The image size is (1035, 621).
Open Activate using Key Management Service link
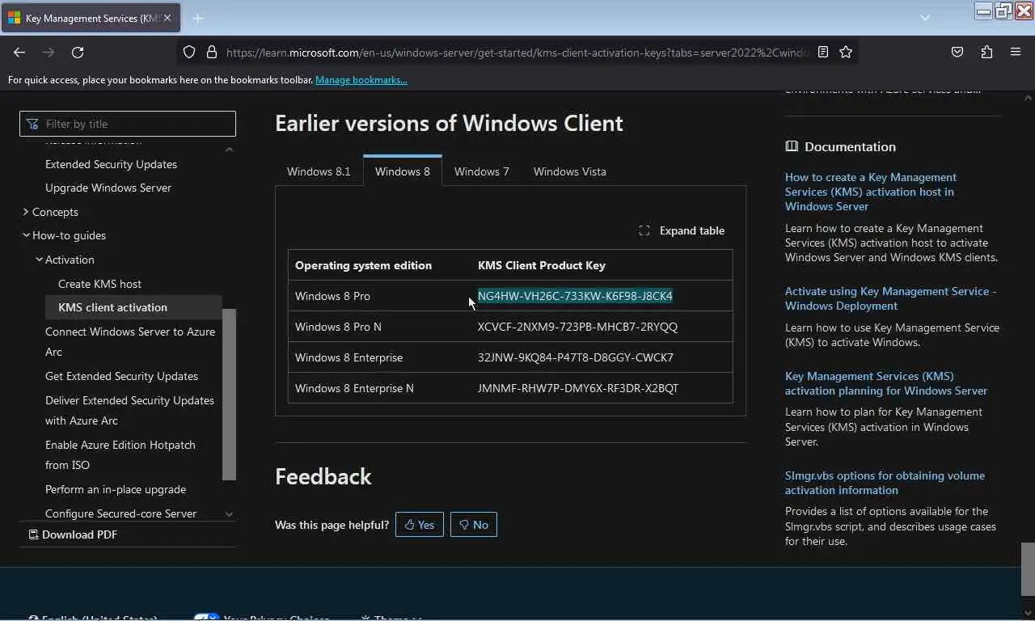pyautogui.click(x=890, y=298)
